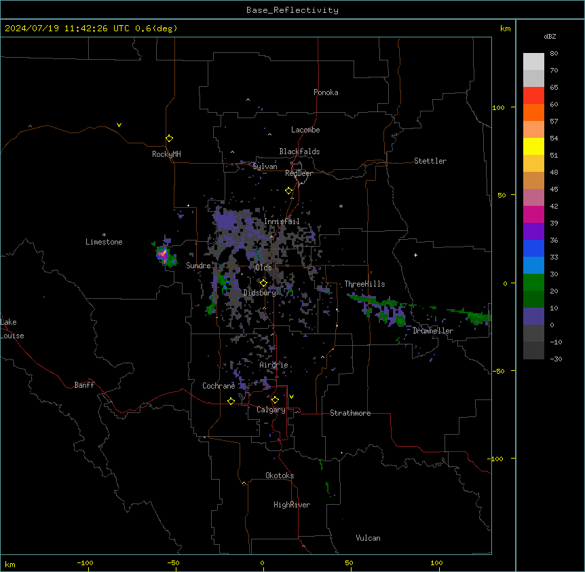Viewport: 585px width, 572px height.
Task: Click the magenta storm cell west of Sundre
Action: 163,255
